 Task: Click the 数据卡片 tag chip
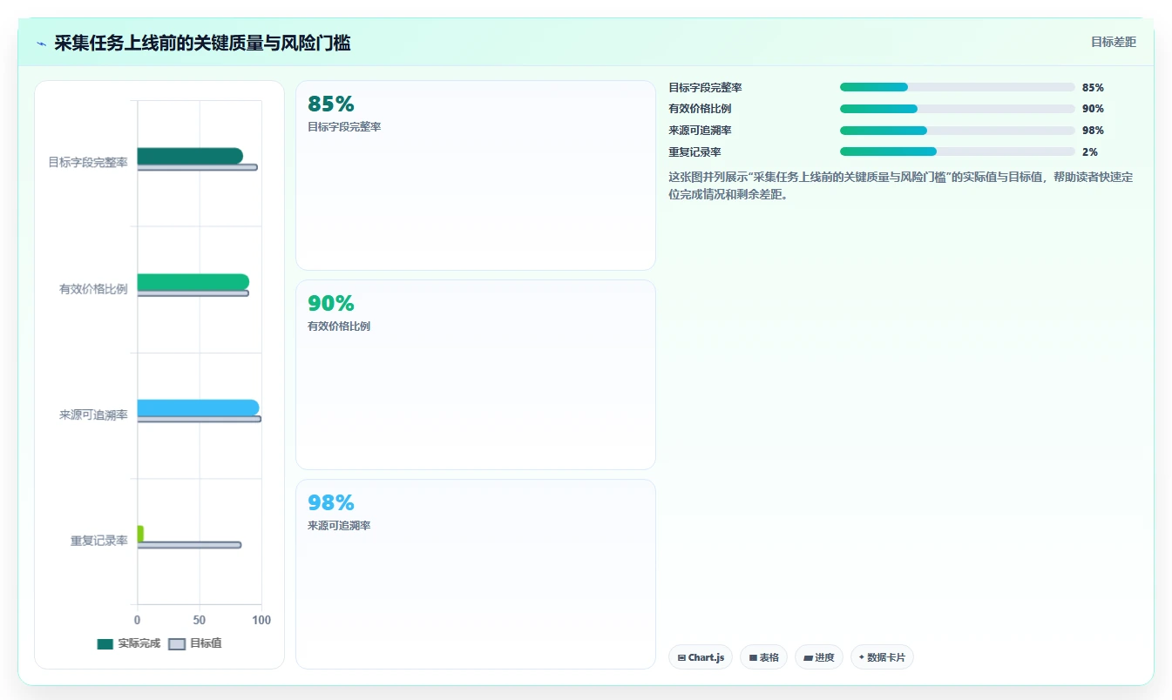tap(882, 657)
